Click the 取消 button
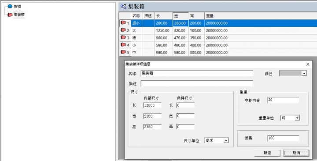Image resolution: width=317 pixels, height=161 pixels. 296,153
